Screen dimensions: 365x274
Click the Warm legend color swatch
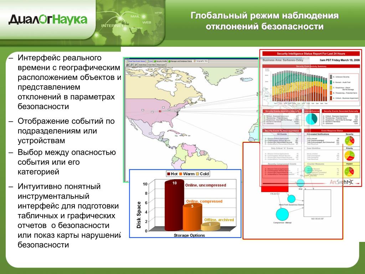[181, 174]
